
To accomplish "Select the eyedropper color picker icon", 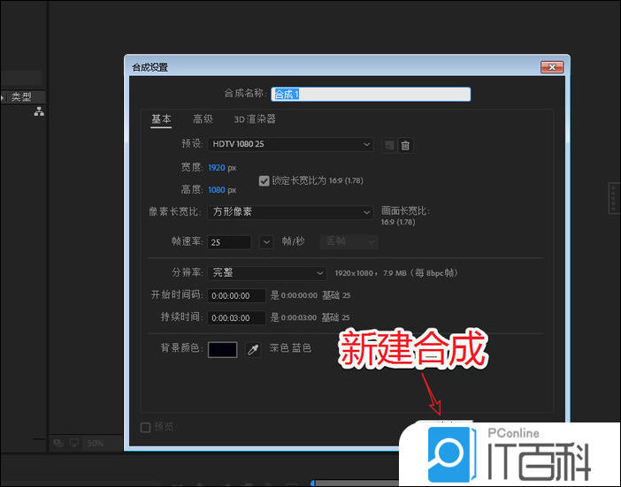I will 253,349.
